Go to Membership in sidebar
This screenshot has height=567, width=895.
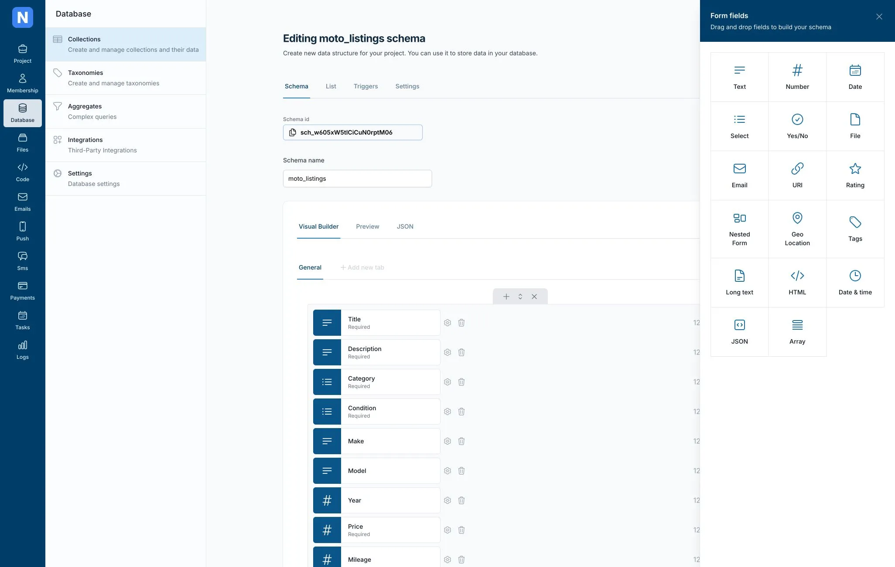[23, 84]
